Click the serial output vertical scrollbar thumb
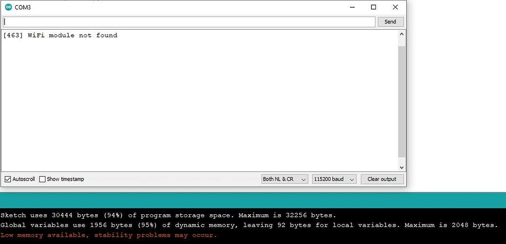 401,101
